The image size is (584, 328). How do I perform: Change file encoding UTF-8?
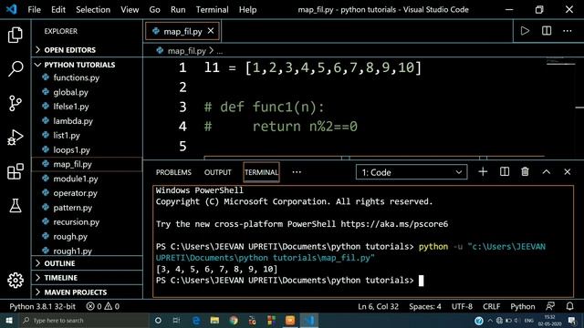coord(462,306)
